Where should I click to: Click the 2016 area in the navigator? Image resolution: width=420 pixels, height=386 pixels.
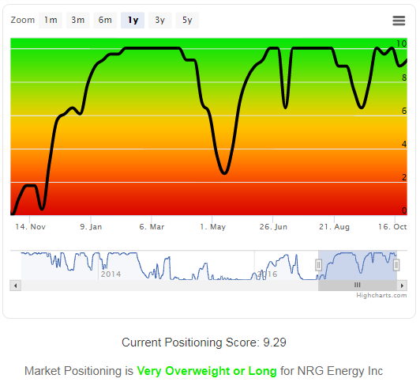[267, 274]
